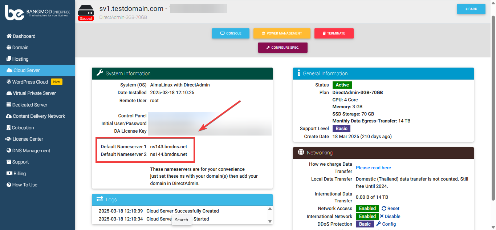Disable the International Network

[x=390, y=216]
